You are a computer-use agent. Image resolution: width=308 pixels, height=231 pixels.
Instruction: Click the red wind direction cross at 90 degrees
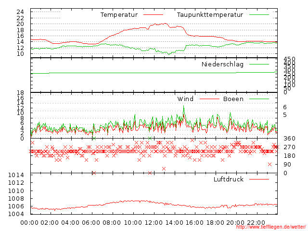pos(269,165)
